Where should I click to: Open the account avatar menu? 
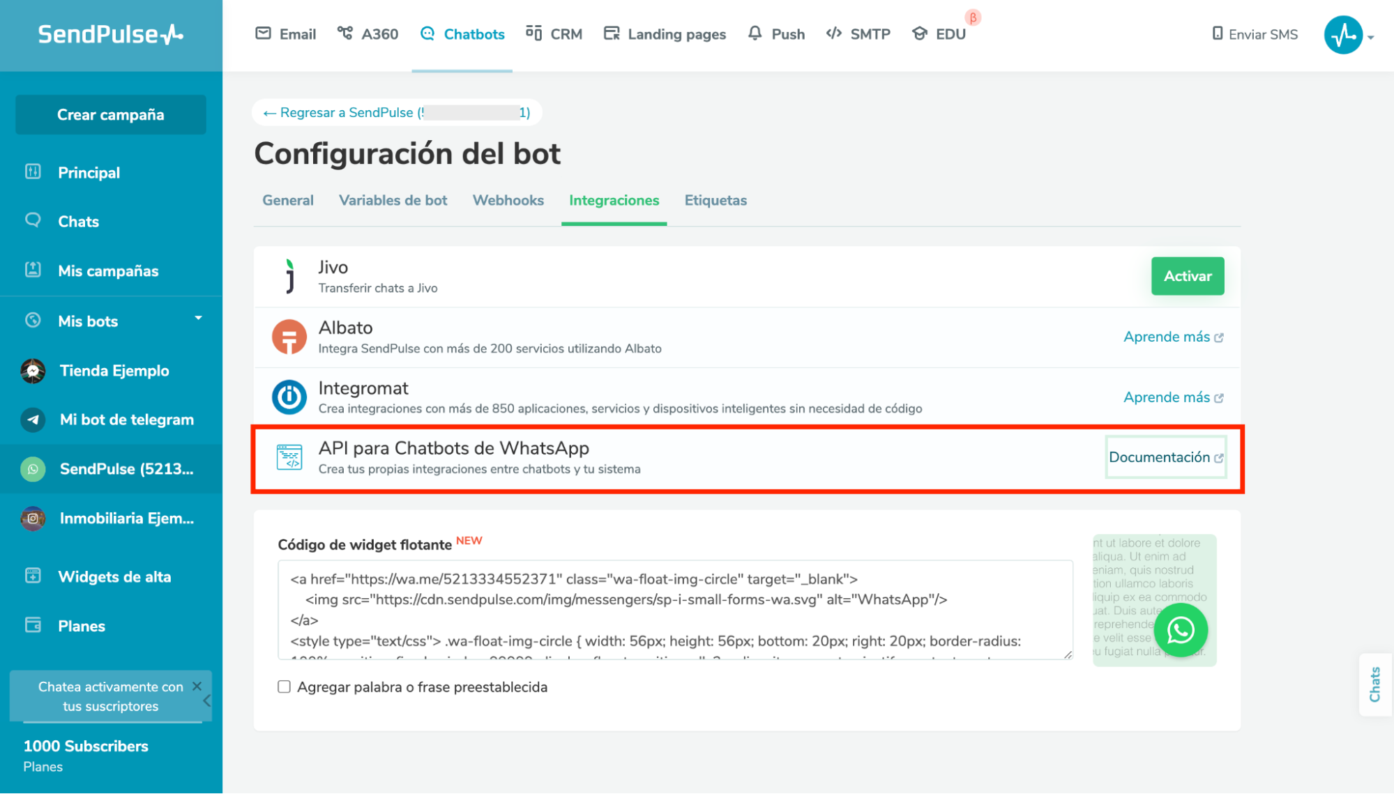(1343, 34)
